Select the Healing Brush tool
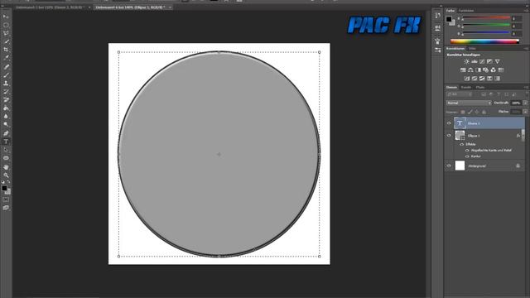The width and height of the screenshot is (530, 298). tap(6, 66)
